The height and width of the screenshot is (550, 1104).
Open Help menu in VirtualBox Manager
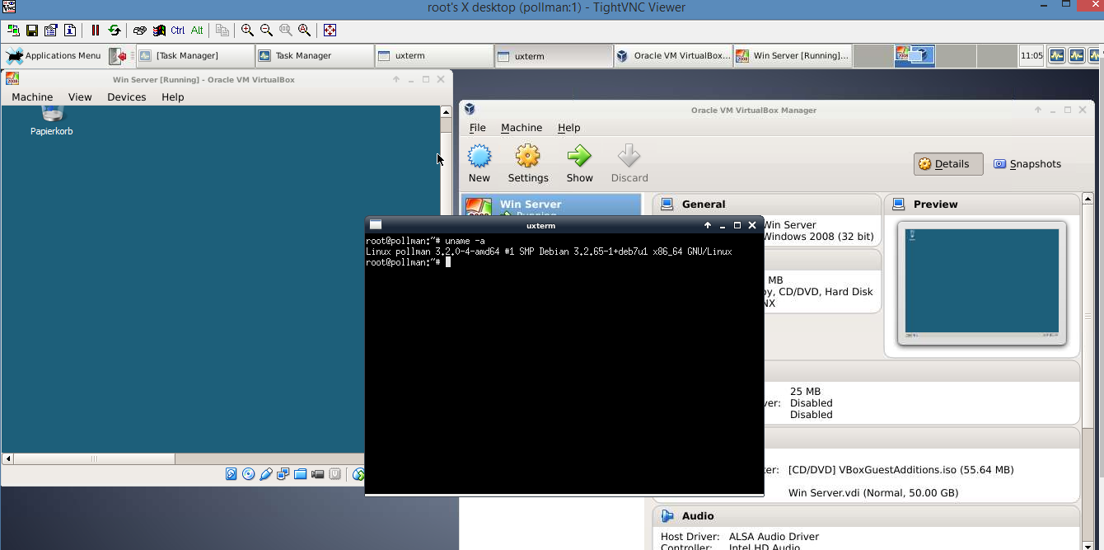pos(568,128)
